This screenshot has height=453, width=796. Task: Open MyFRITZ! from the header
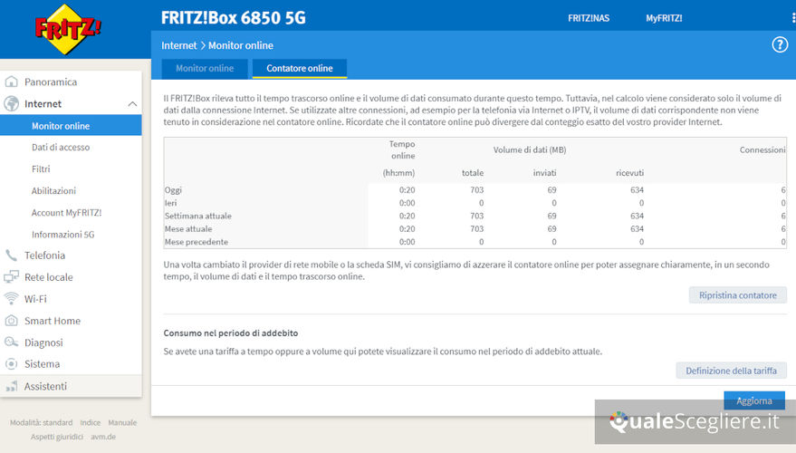pos(664,18)
